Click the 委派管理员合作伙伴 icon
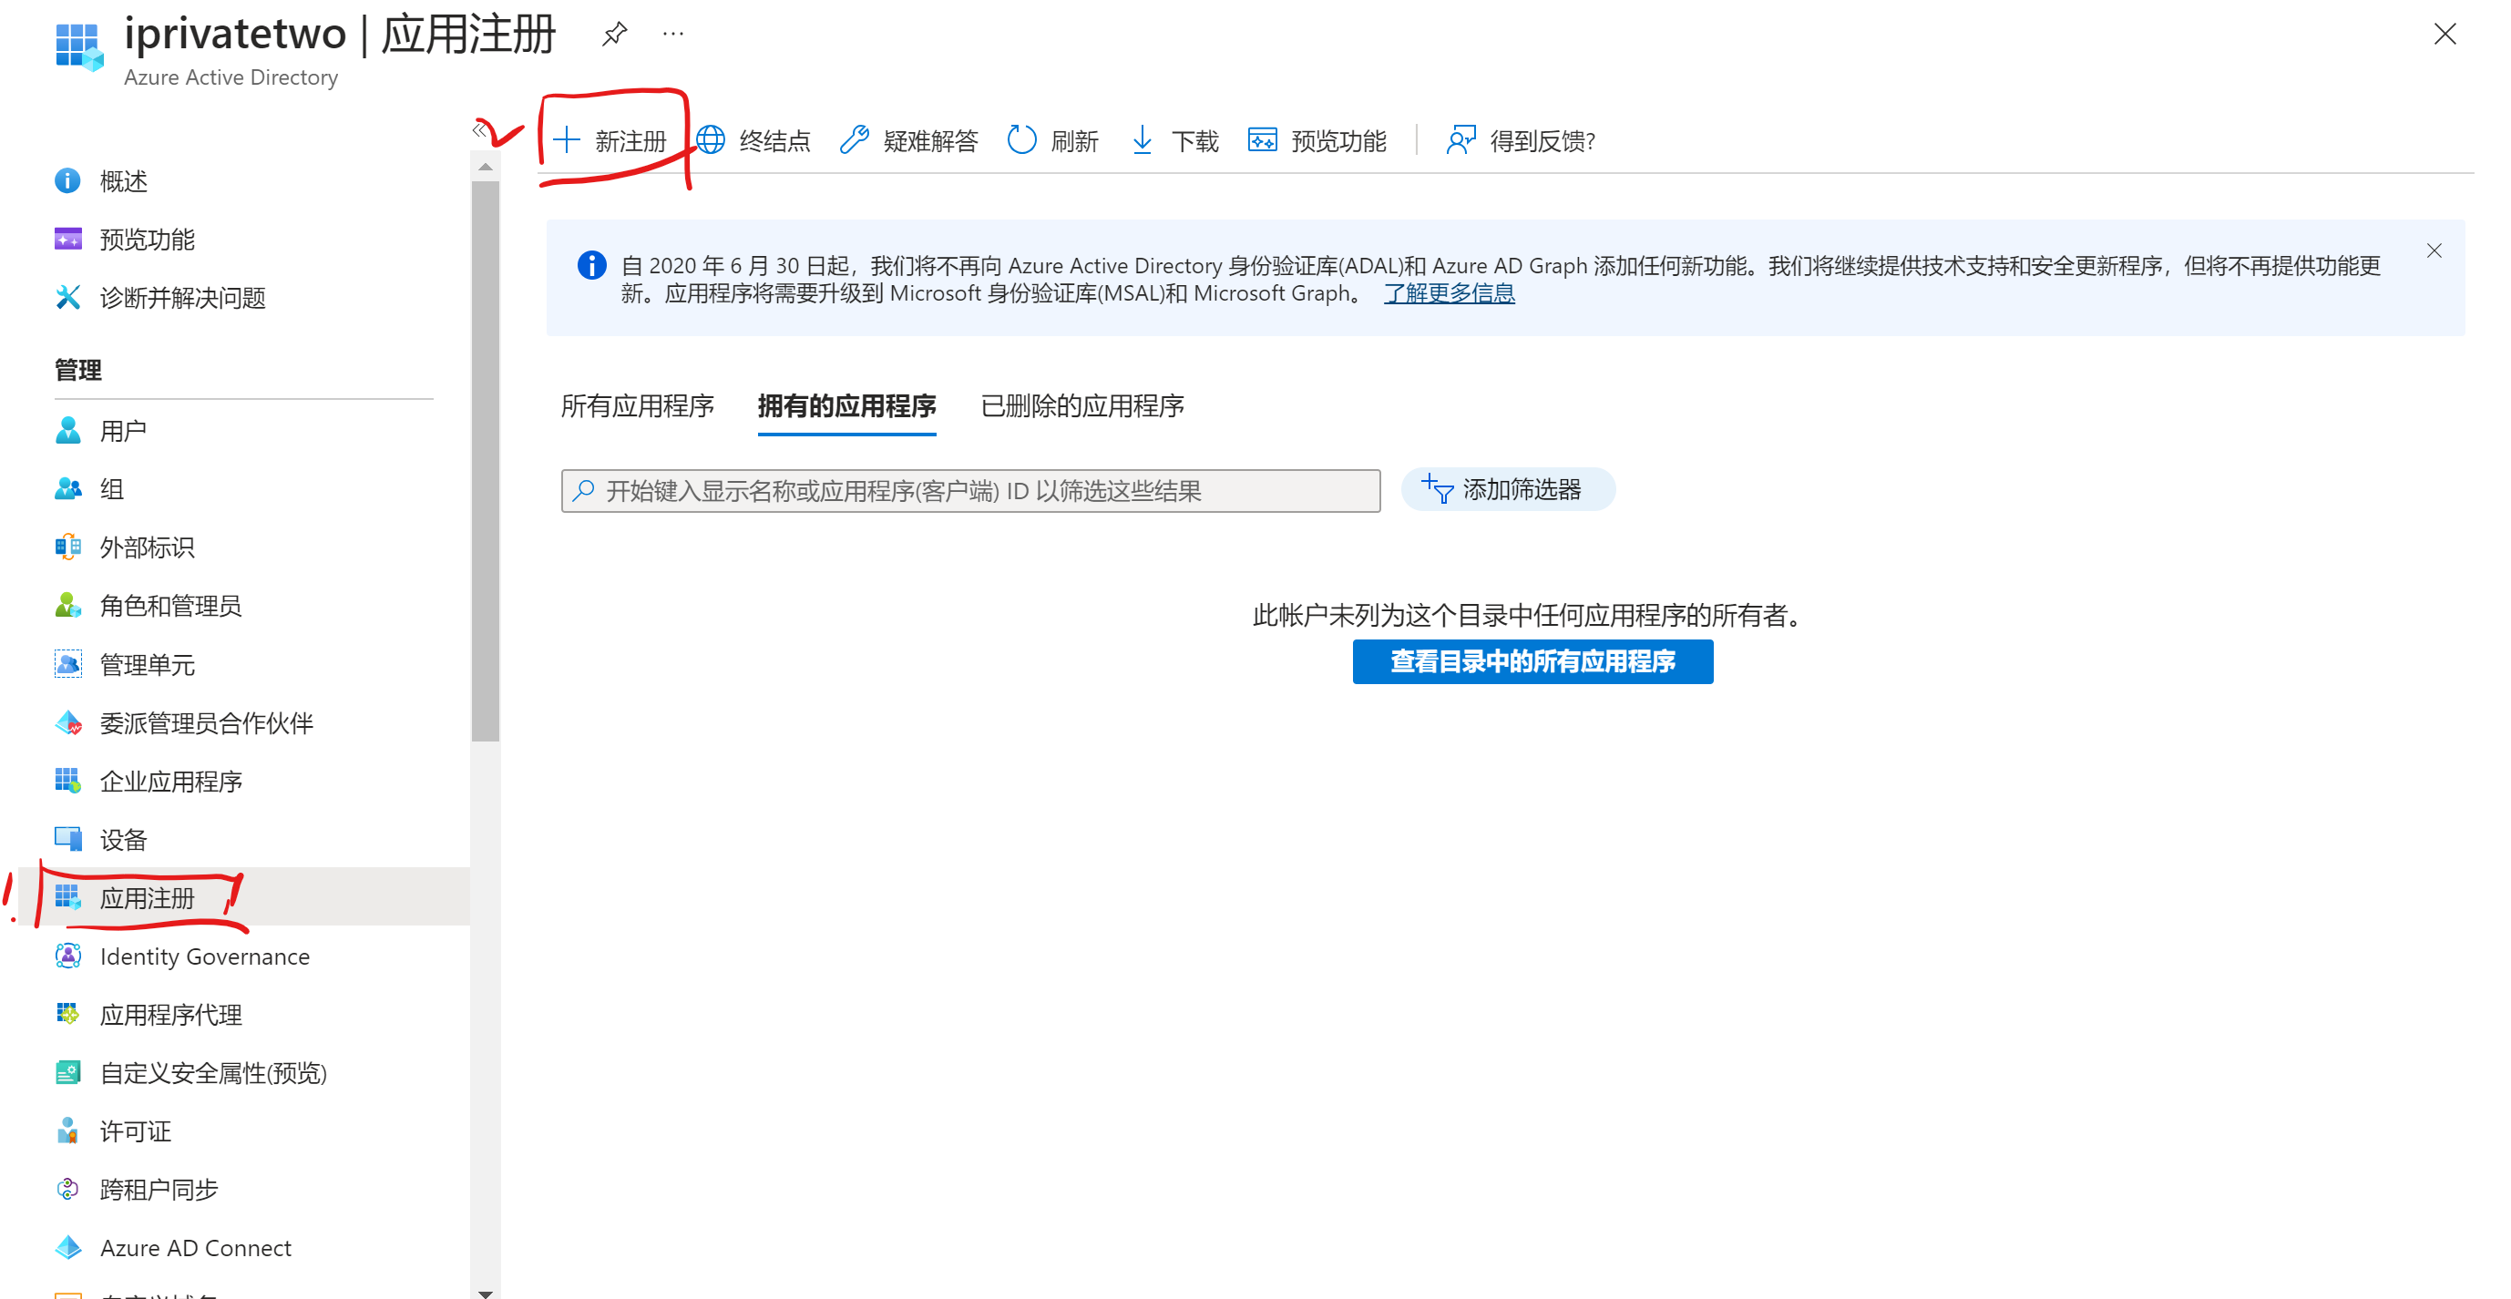The width and height of the screenshot is (2511, 1299). click(68, 723)
